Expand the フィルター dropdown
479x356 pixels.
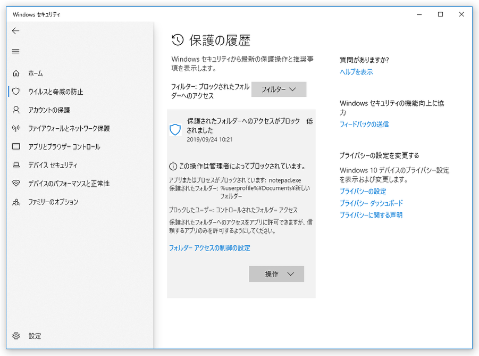click(x=279, y=89)
